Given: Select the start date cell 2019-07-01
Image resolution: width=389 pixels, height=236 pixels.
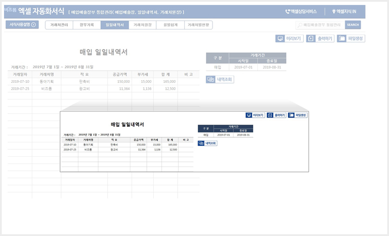Looking at the screenshot, I should click(x=243, y=67).
